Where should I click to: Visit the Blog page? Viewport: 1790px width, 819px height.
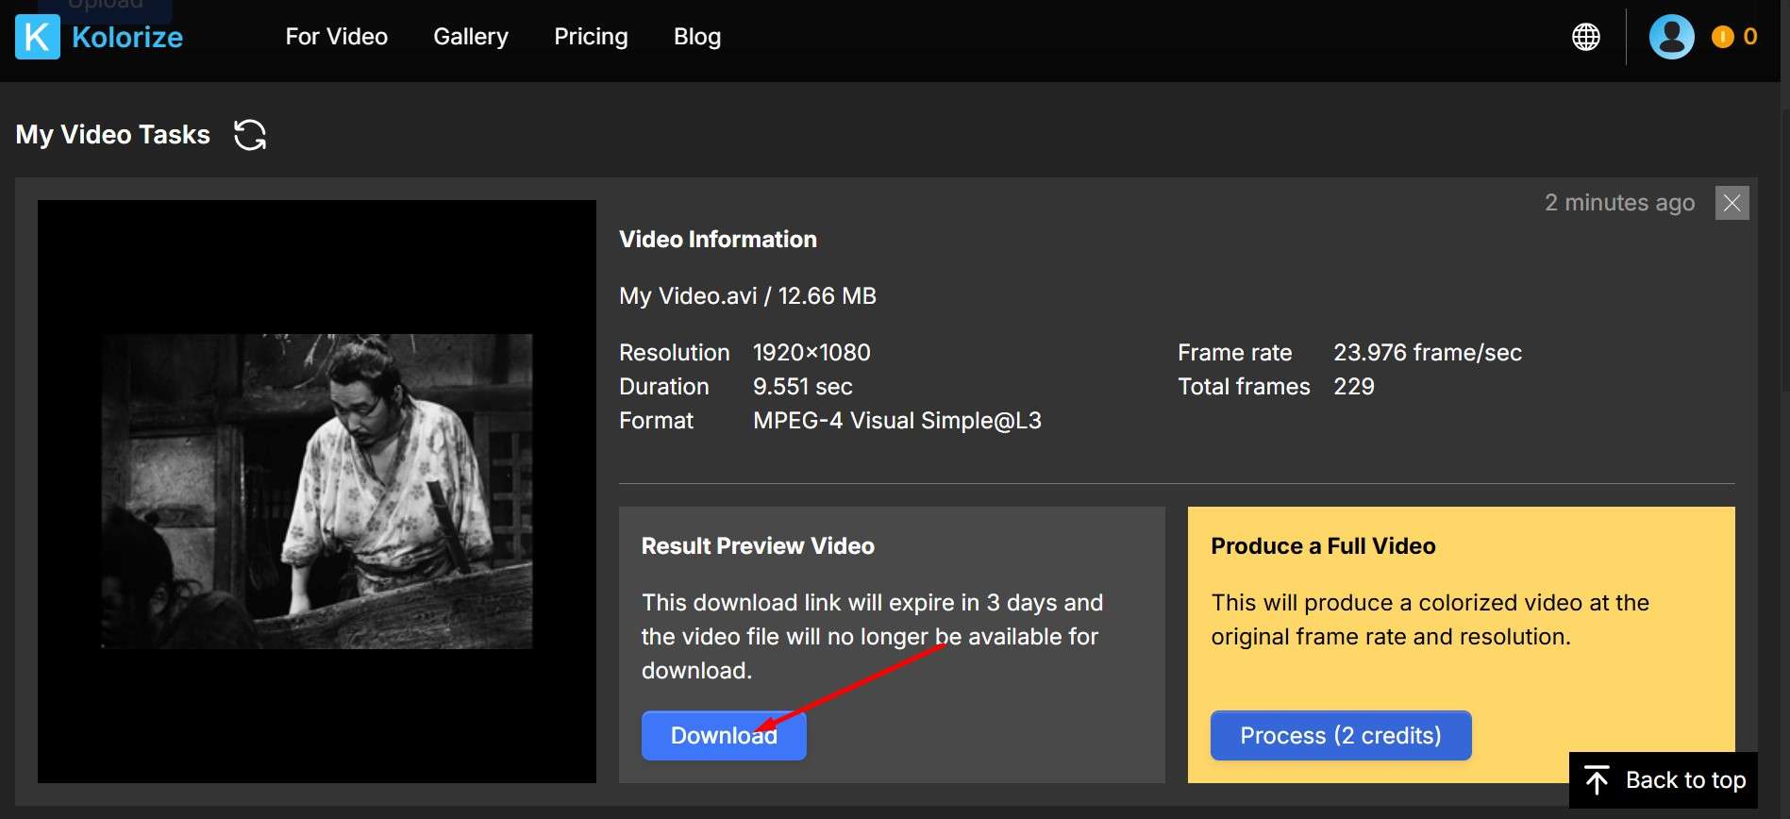pos(697,37)
